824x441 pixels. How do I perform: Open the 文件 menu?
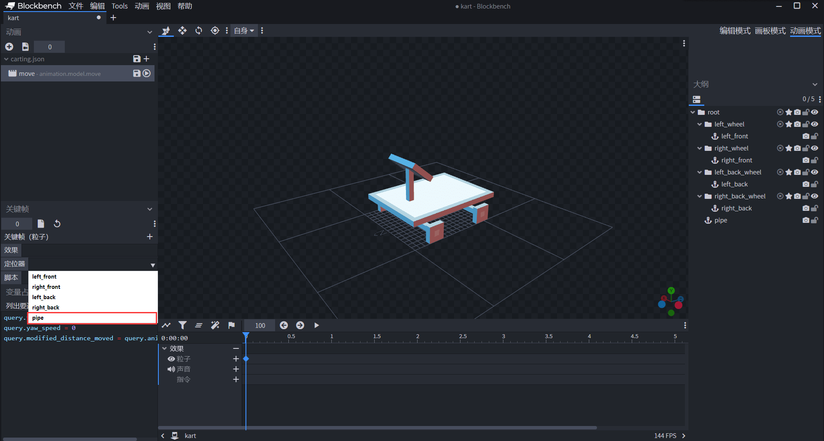click(76, 6)
